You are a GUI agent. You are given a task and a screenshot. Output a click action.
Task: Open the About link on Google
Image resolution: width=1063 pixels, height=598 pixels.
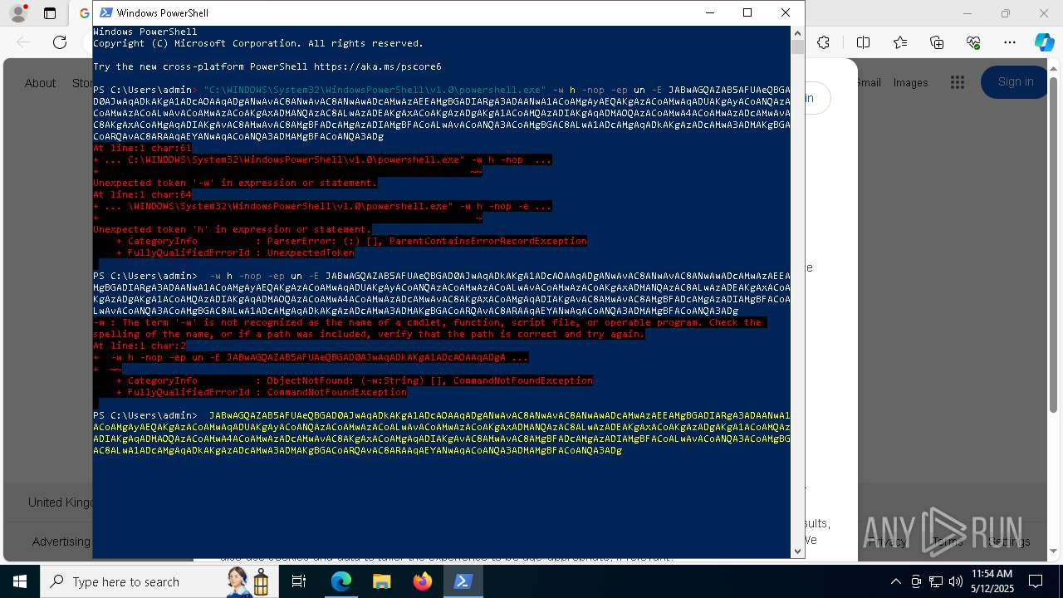40,83
